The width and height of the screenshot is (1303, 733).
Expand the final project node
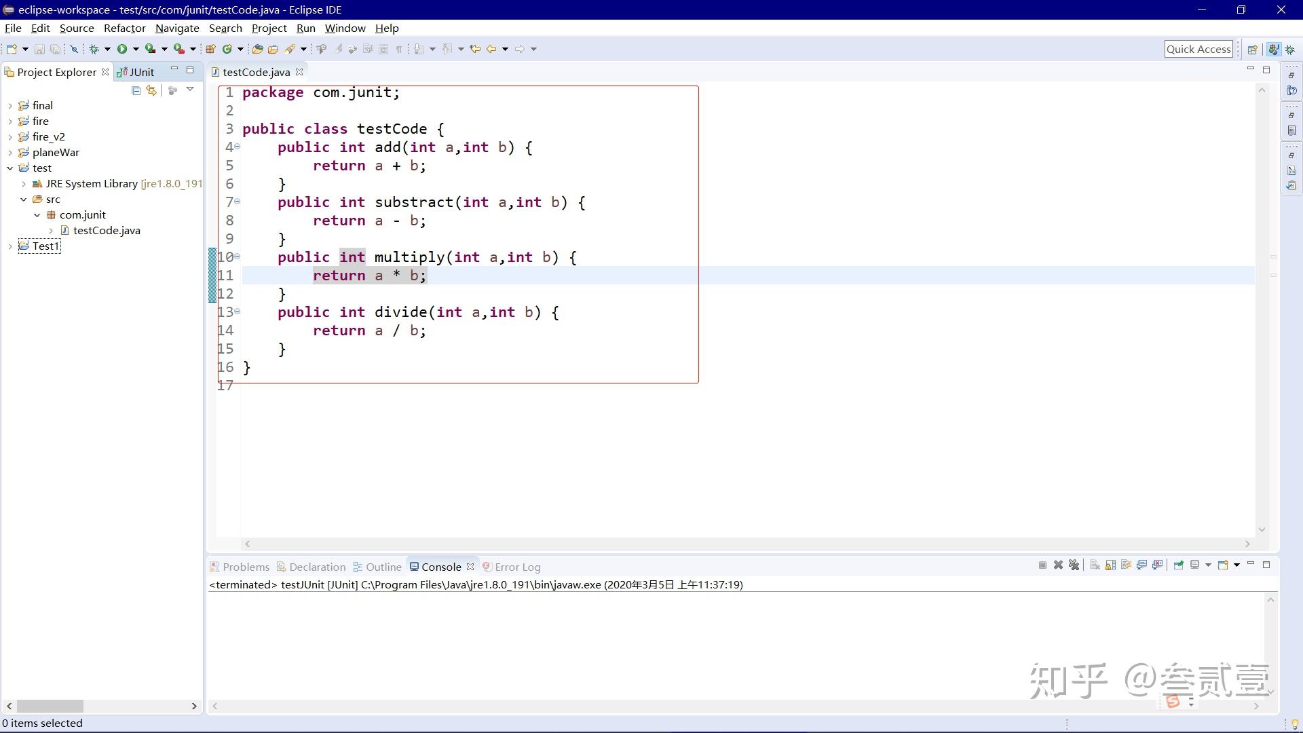(10, 106)
